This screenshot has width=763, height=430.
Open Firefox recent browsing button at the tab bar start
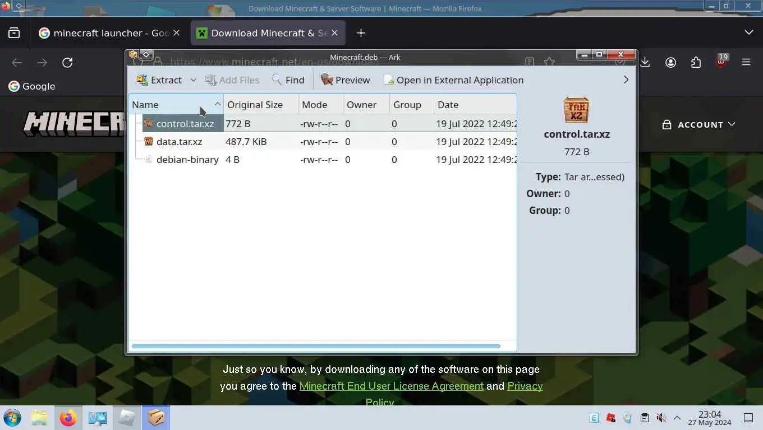pos(14,33)
